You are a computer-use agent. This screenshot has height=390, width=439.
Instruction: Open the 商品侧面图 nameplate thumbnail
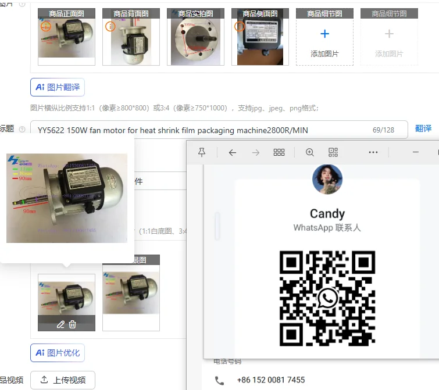pyautogui.click(x=260, y=37)
